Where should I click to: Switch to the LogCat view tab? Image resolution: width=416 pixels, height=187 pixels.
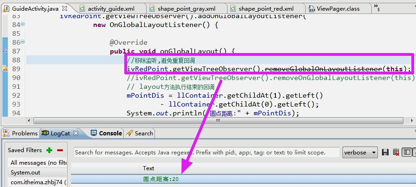point(56,133)
